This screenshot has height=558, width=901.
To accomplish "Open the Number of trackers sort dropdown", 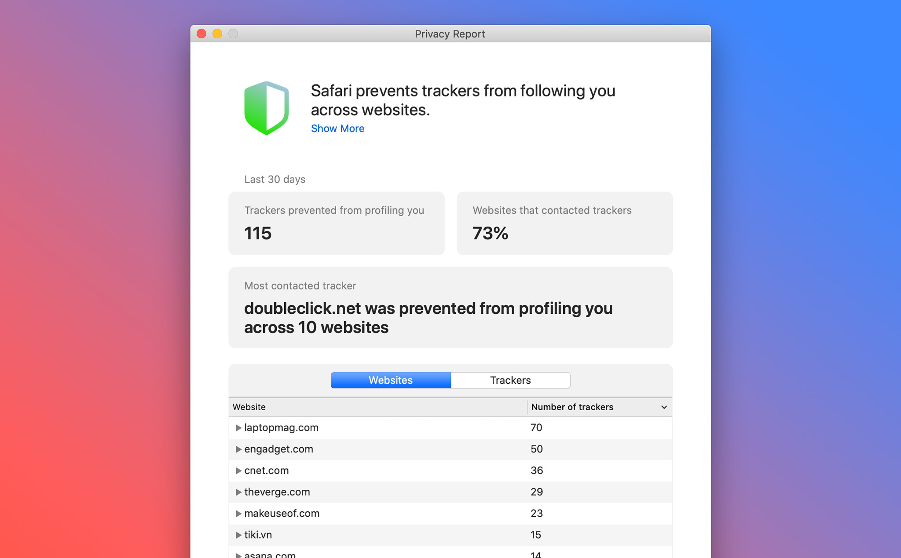I will pyautogui.click(x=663, y=407).
